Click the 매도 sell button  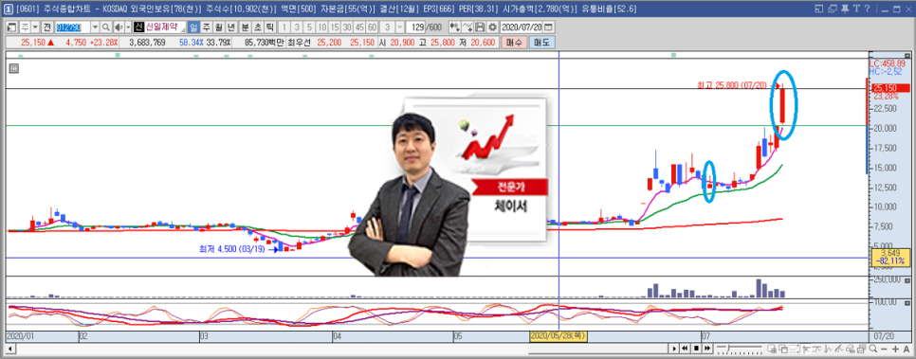pos(542,42)
